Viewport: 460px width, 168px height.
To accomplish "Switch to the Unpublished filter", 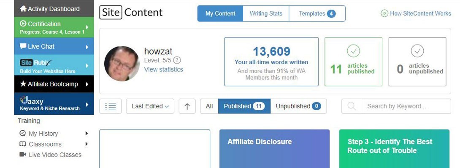I will [x=298, y=106].
